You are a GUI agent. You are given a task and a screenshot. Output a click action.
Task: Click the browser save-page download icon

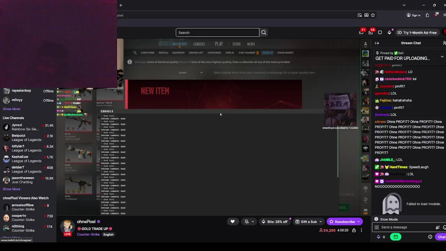pos(366,15)
